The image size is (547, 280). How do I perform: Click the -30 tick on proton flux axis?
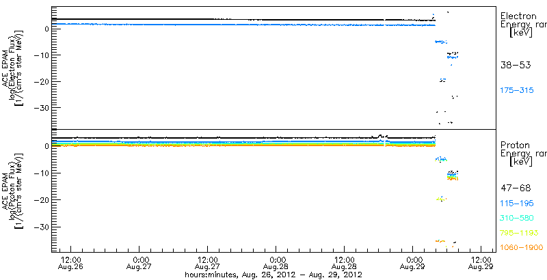pos(41,227)
